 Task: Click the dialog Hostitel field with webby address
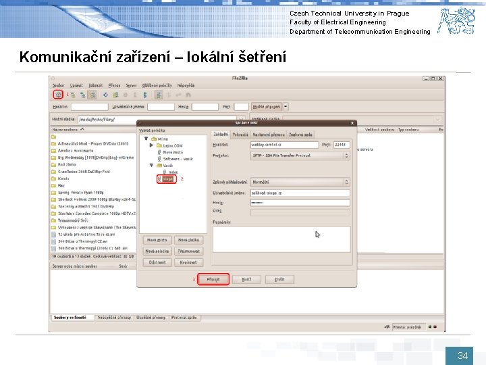(284, 145)
